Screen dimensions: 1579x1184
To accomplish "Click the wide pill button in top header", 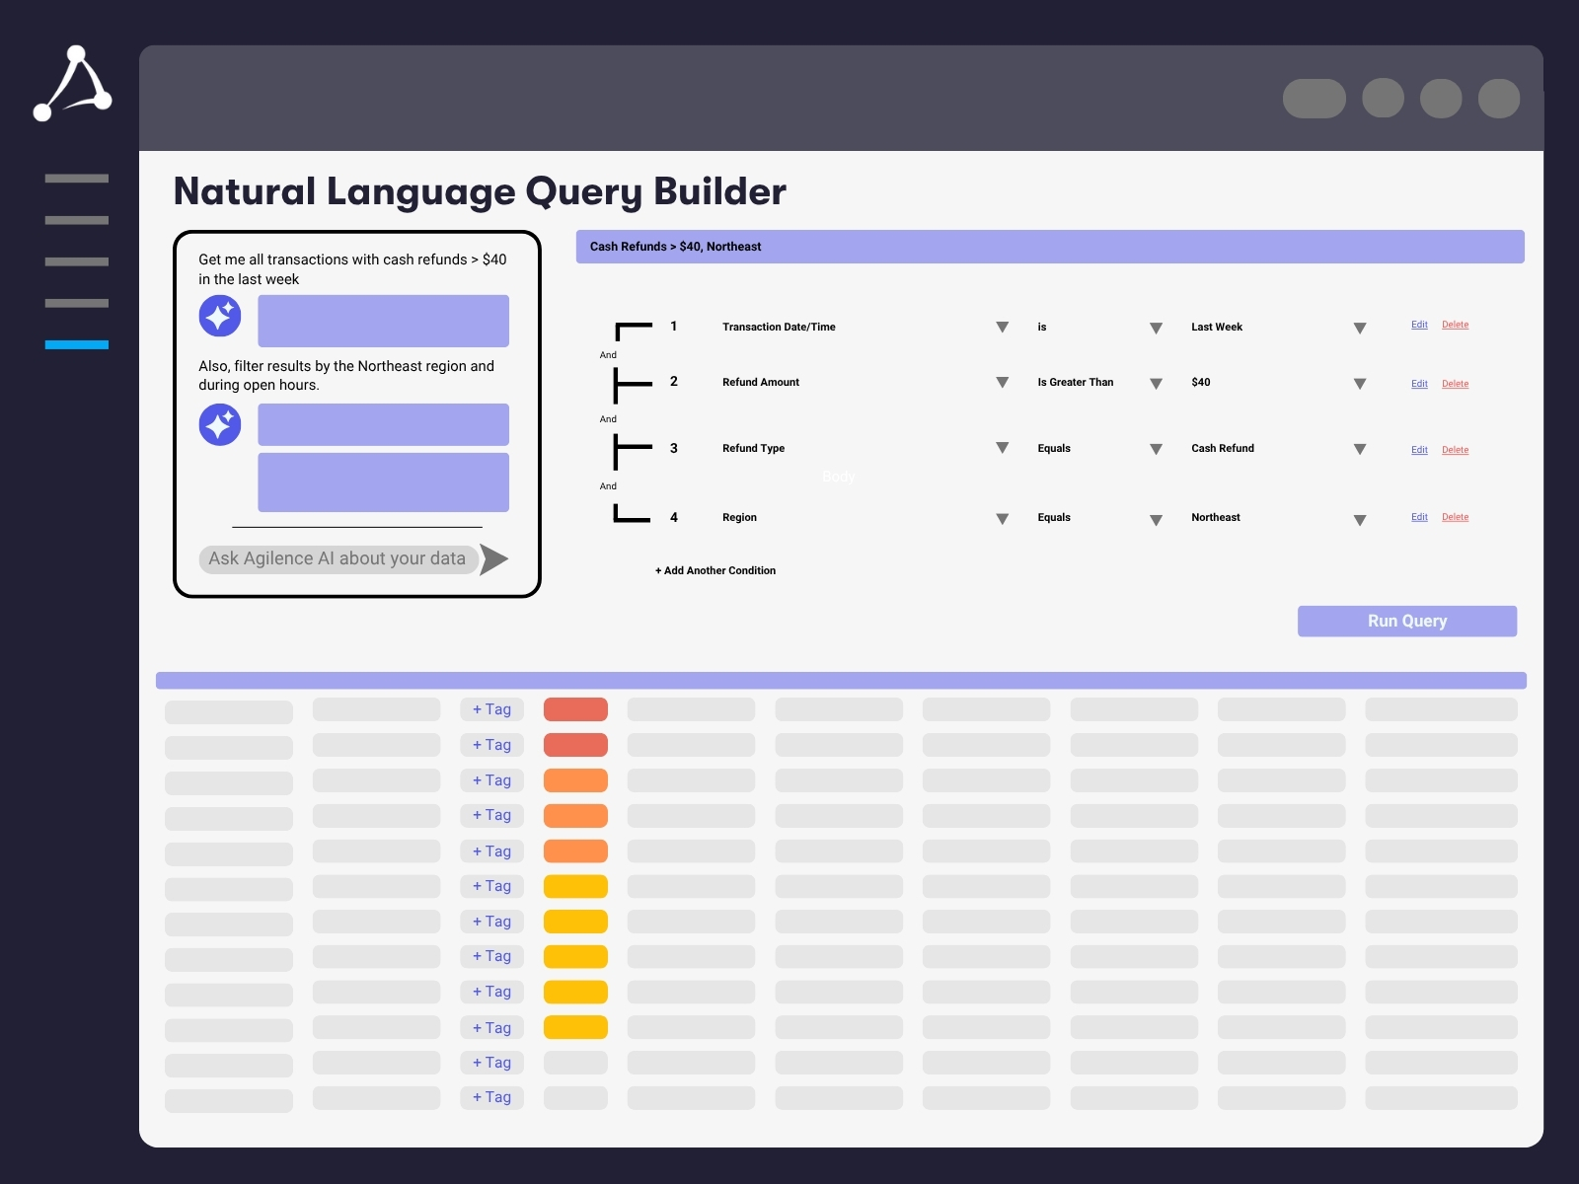I will (1314, 99).
